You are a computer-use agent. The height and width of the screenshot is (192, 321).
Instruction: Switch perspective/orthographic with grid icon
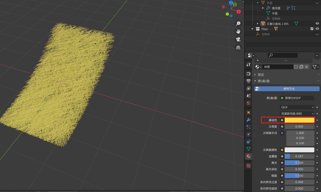coord(238,47)
